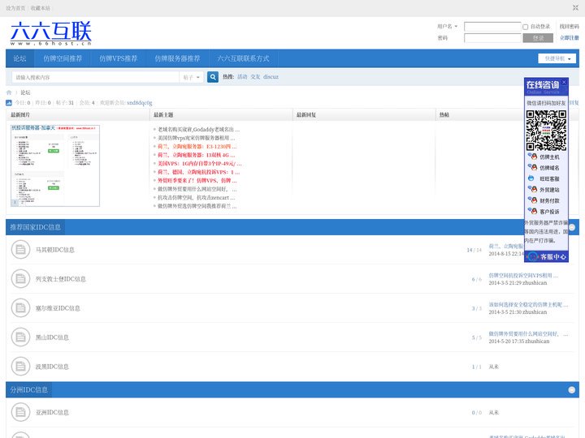Click the new member link snd8dqc0g
Screen dimensions: 585x438
coord(139,102)
